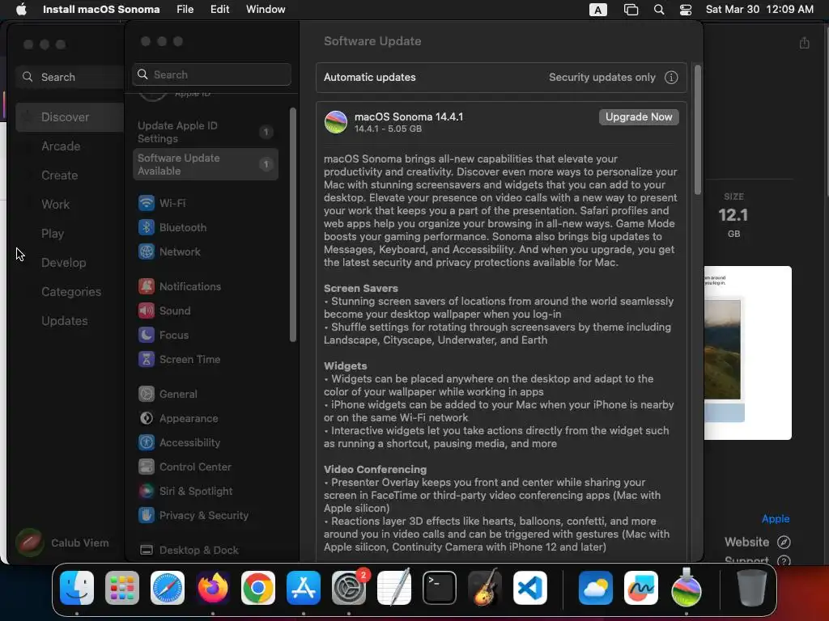The width and height of the screenshot is (829, 621).
Task: Click the Apple developer link in App Store
Action: [775, 518]
